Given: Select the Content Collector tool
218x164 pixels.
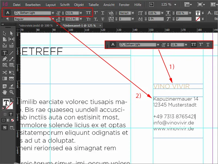Looking at the screenshot, I should pos(4,45).
